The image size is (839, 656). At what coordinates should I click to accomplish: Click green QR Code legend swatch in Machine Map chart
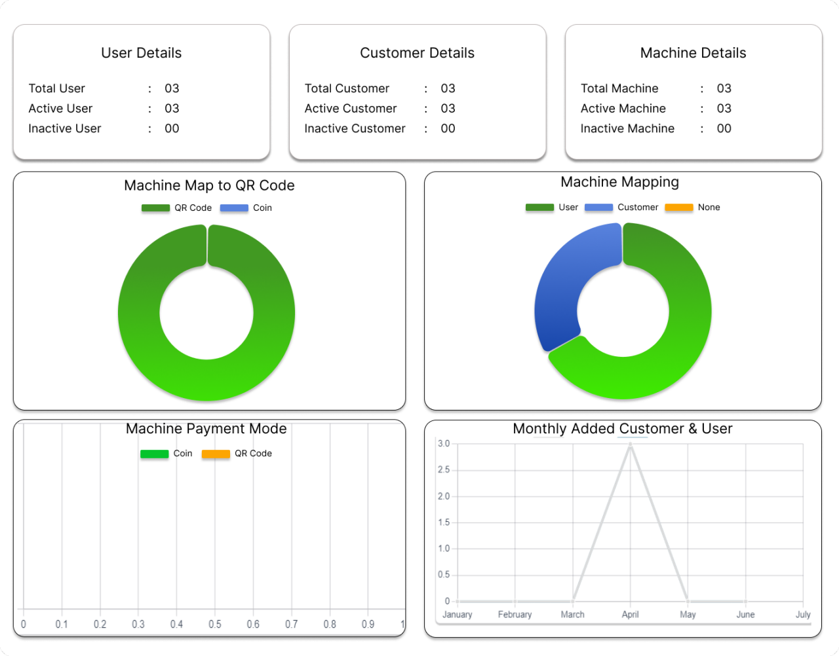coord(156,208)
